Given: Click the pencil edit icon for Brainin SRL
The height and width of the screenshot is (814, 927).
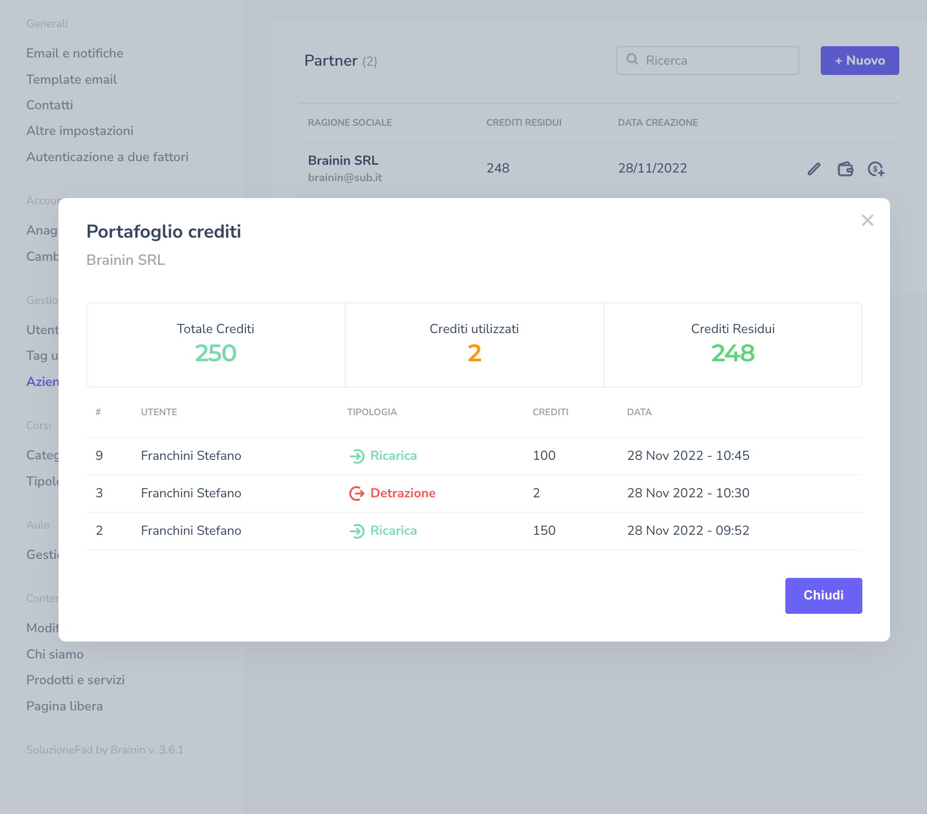Looking at the screenshot, I should tap(814, 169).
